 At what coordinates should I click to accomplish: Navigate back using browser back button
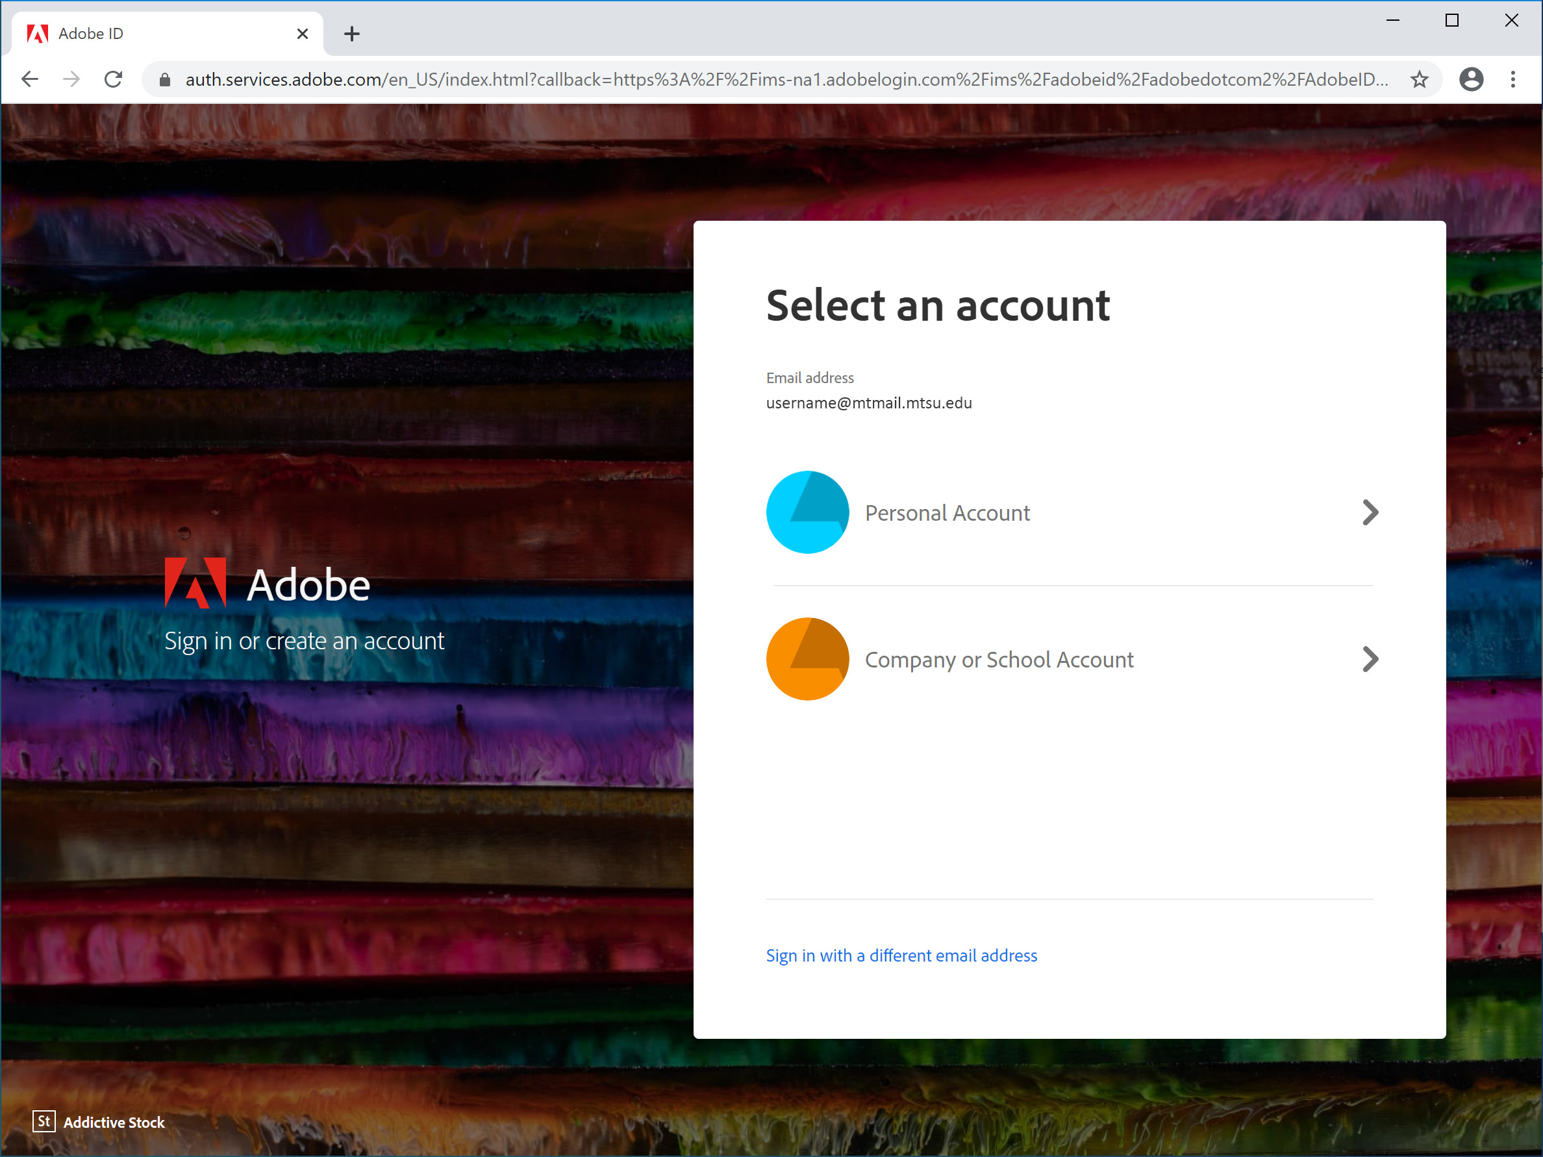[31, 79]
